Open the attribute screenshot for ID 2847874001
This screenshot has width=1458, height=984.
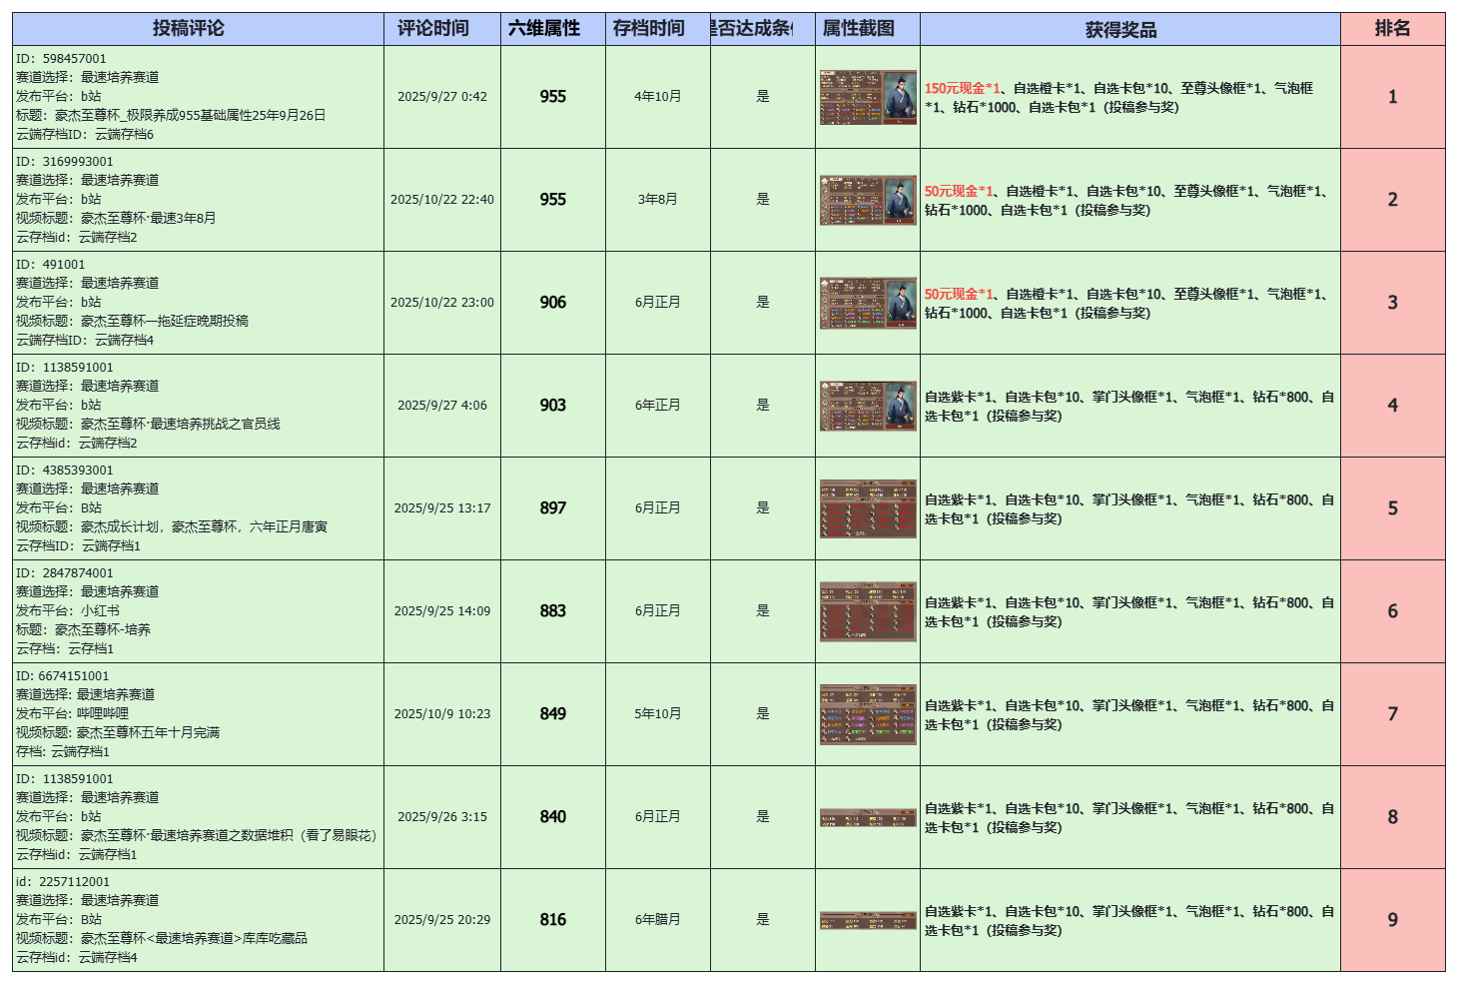pos(868,611)
